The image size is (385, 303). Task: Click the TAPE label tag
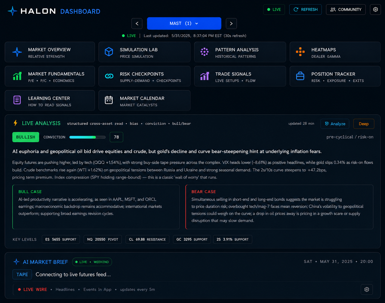coord(22,274)
